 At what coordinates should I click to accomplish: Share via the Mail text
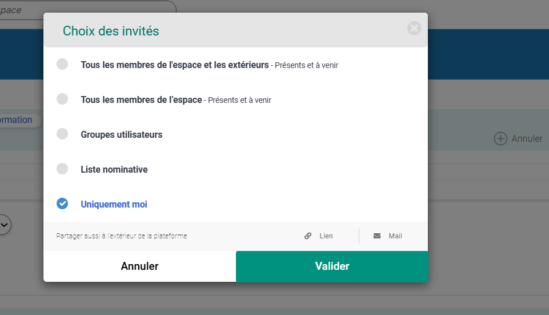click(395, 236)
